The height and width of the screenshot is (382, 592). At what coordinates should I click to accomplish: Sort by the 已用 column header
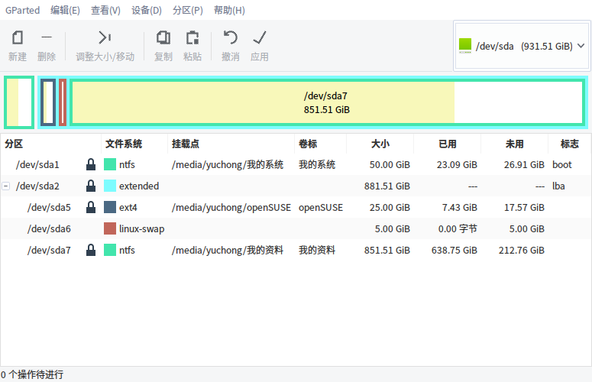click(448, 144)
